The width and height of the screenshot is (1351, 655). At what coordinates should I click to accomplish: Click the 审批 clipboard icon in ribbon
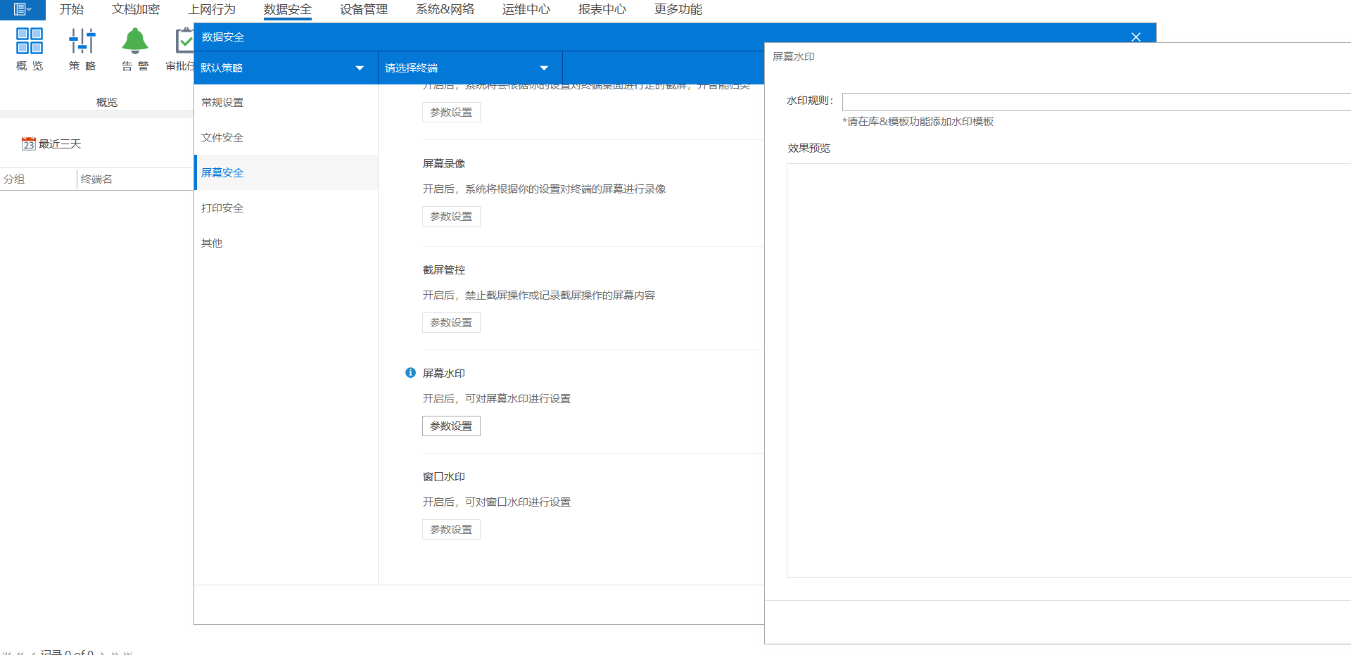click(184, 42)
